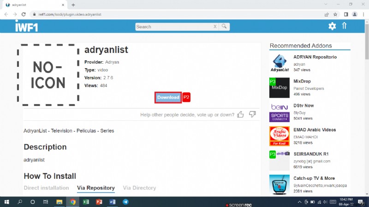Click the Provider name Adryan

tap(112, 62)
